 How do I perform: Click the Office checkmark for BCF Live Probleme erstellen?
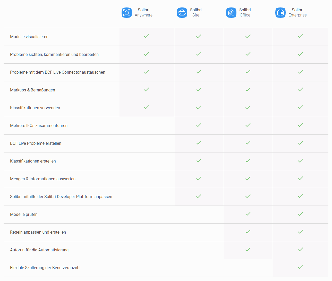click(x=248, y=143)
